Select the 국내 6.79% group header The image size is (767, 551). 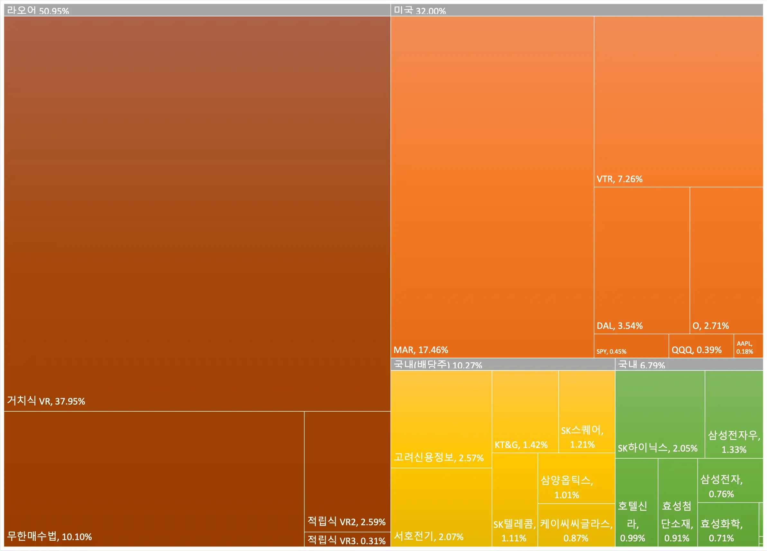click(689, 364)
